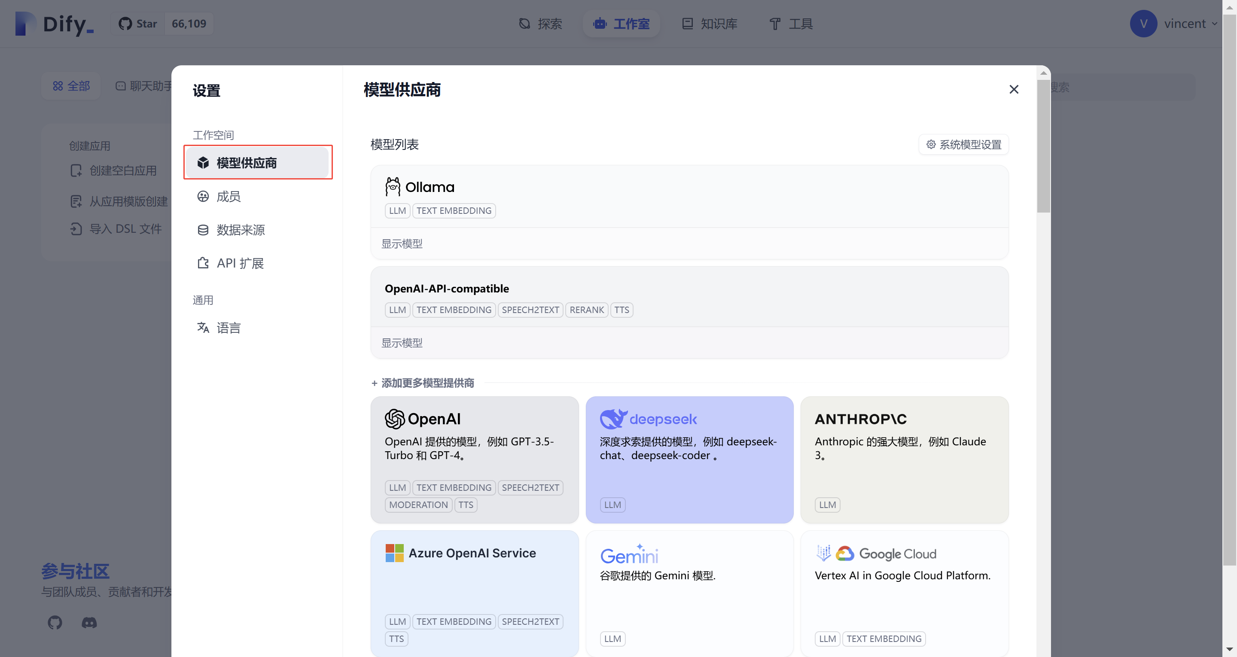This screenshot has width=1237, height=657.
Task: Open the 语言 settings section
Action: pos(257,328)
